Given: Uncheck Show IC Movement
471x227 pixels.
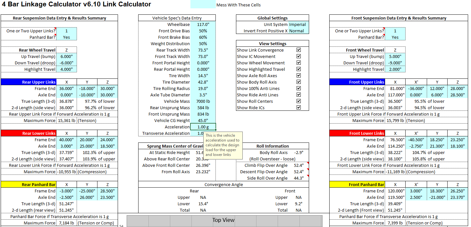Looking at the screenshot, I should 299,56.
